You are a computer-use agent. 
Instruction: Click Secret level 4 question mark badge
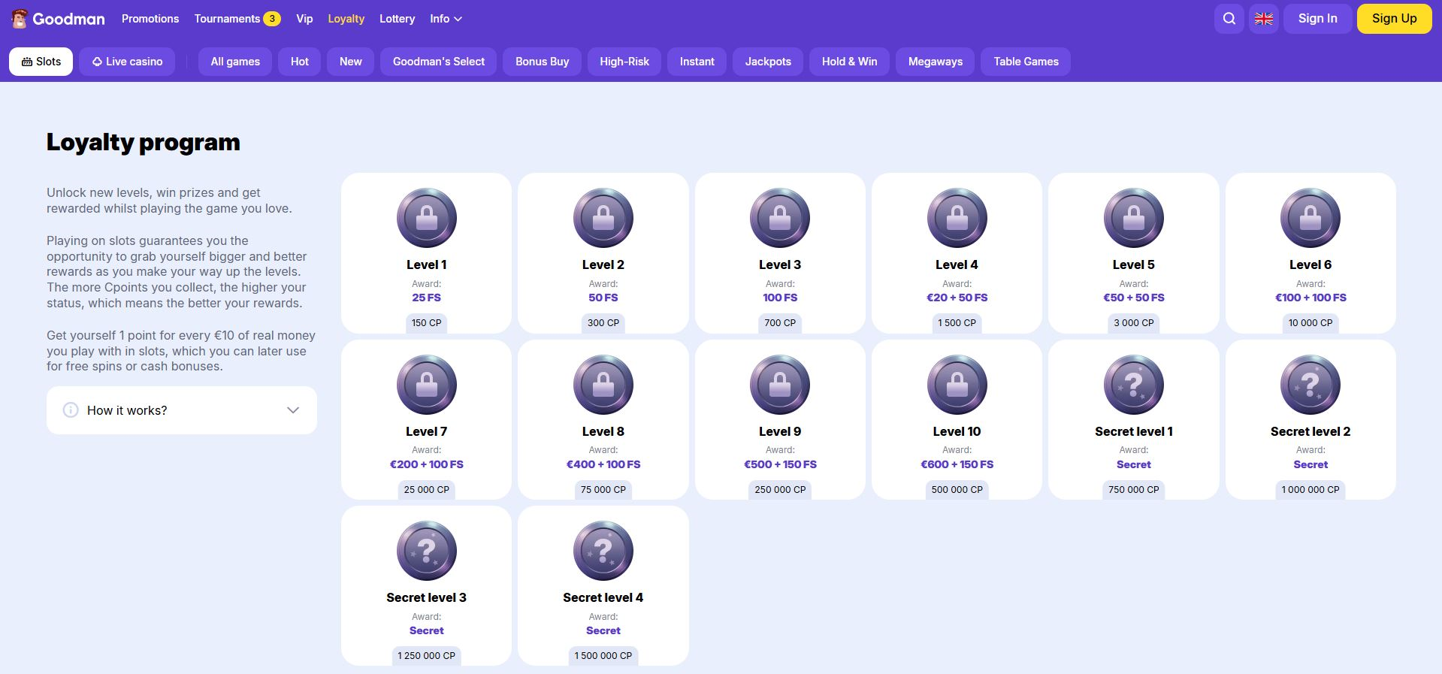[603, 551]
